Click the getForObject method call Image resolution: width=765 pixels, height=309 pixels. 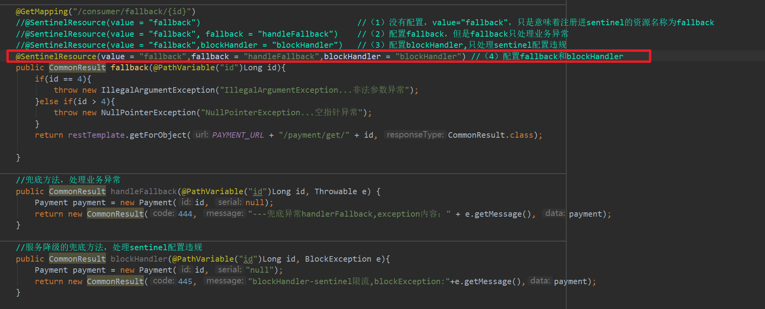pos(158,135)
